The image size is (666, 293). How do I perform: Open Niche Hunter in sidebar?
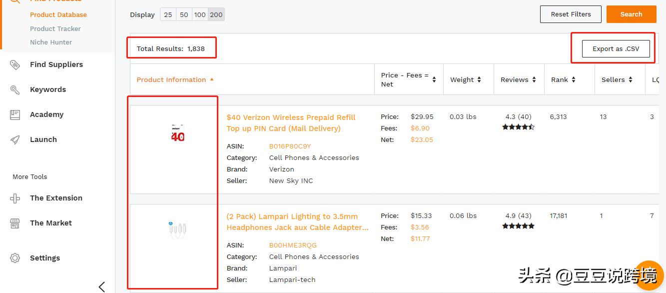click(x=51, y=42)
